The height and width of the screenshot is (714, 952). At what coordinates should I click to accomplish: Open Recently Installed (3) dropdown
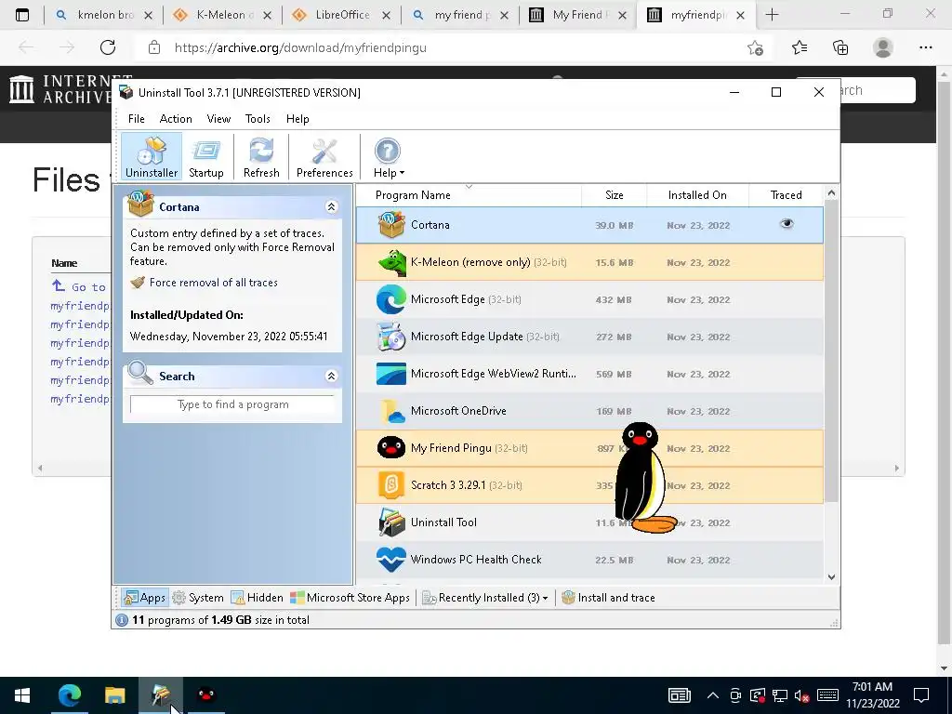[x=485, y=598]
